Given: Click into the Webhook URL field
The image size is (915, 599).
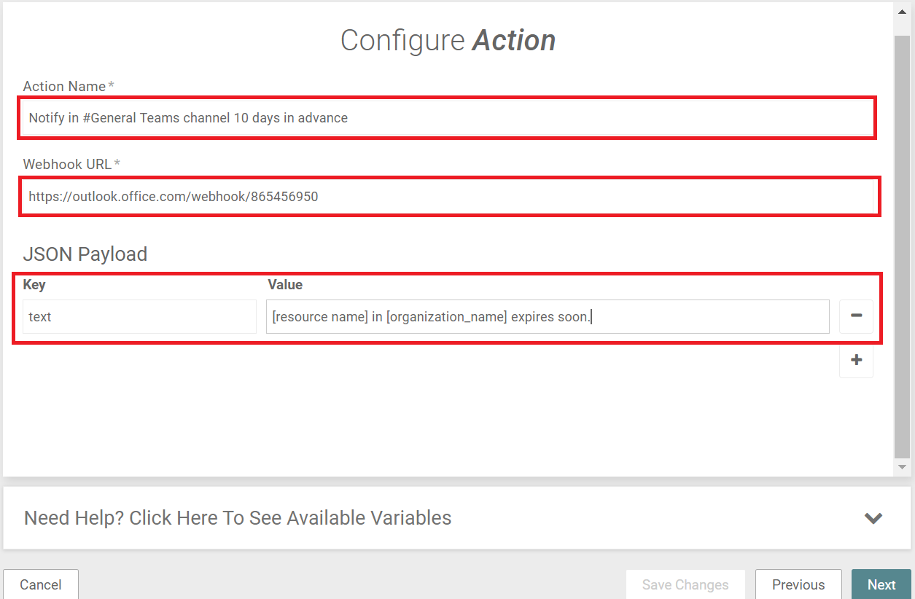Looking at the screenshot, I should pos(447,196).
